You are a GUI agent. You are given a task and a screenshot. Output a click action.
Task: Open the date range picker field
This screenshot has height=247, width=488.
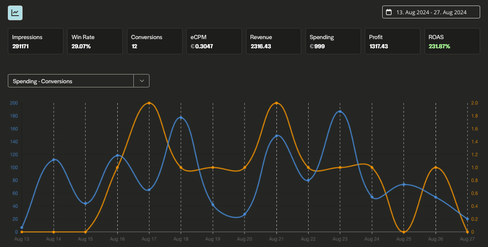tap(431, 12)
